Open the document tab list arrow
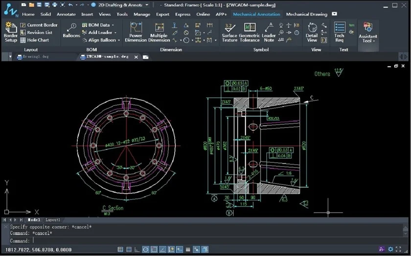 click(10, 57)
